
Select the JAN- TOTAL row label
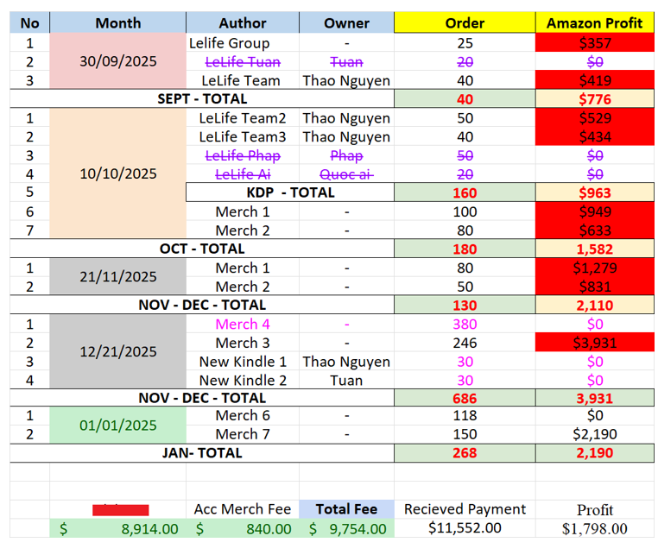pos(202,453)
